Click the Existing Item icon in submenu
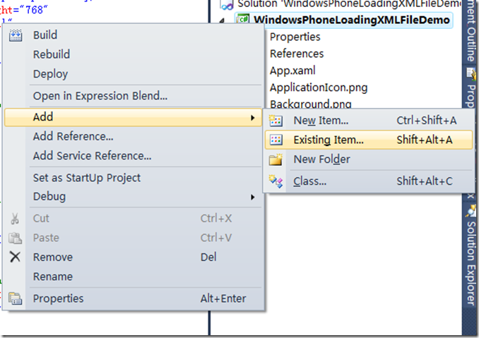 point(276,140)
